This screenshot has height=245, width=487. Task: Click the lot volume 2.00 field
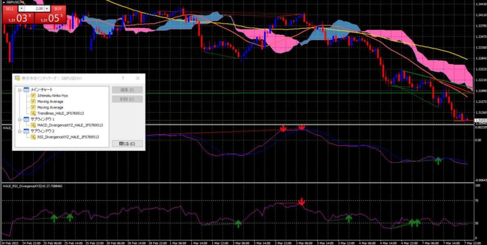34,9
